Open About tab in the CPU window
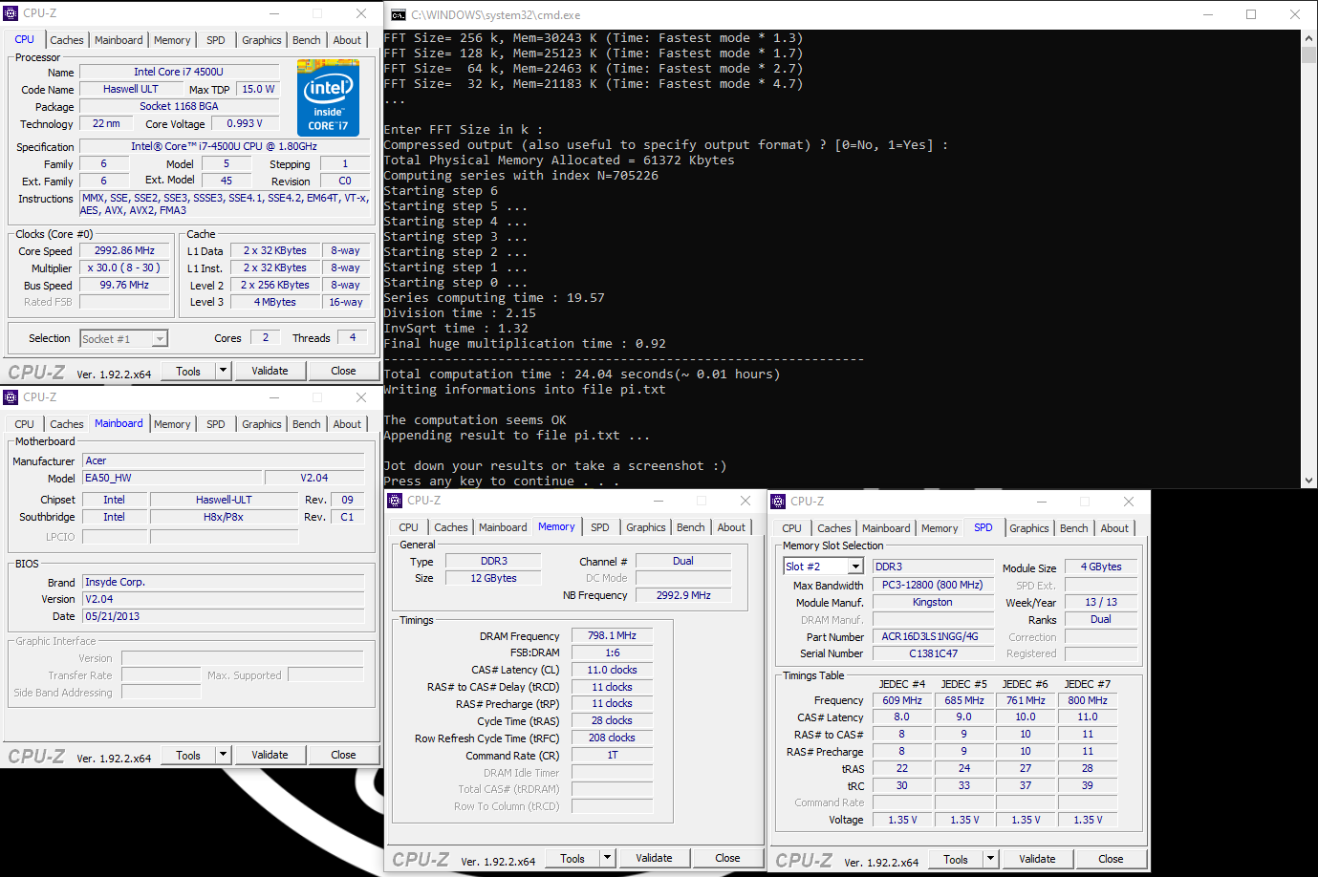 pyautogui.click(x=347, y=40)
